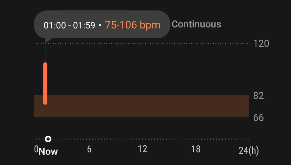Screen dimensions: 291x165
Task: Select the 12 hour mark label
Action: 142,149
